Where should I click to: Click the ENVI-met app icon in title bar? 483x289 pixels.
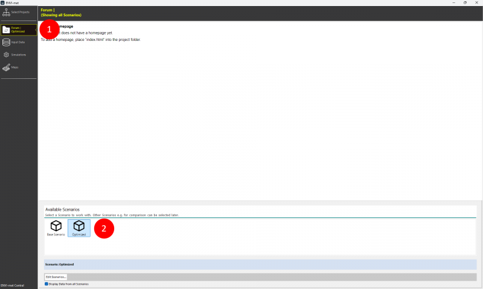2,2
